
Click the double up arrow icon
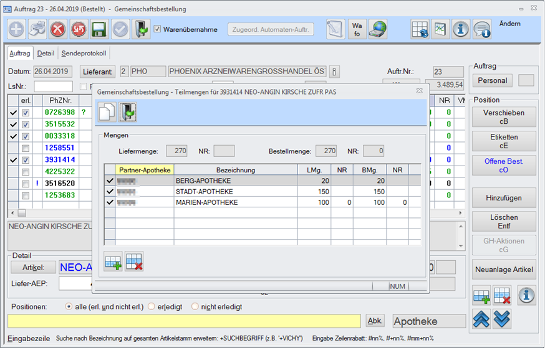click(x=480, y=319)
